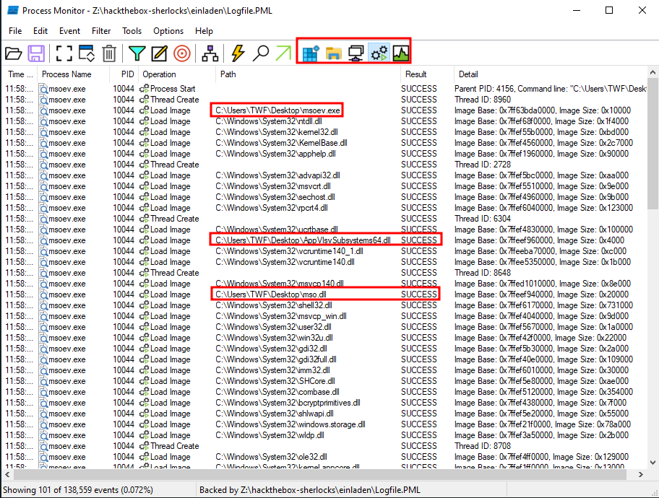Open the Highlight editor pencil icon
659x498 pixels.
[159, 53]
